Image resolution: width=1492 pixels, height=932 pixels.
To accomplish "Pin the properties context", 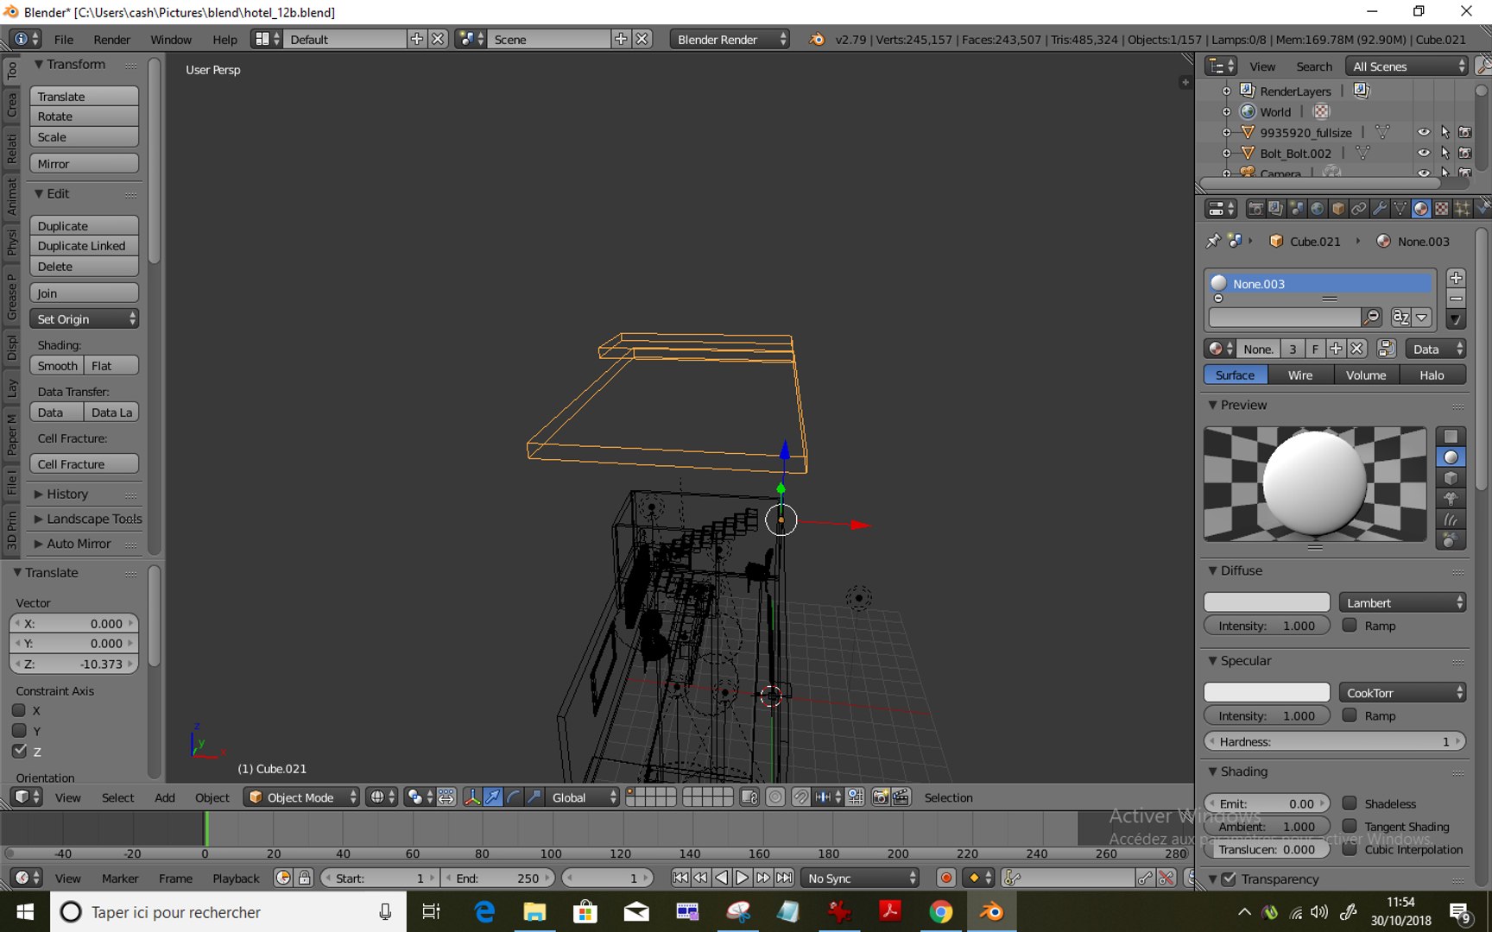I will [x=1213, y=242].
